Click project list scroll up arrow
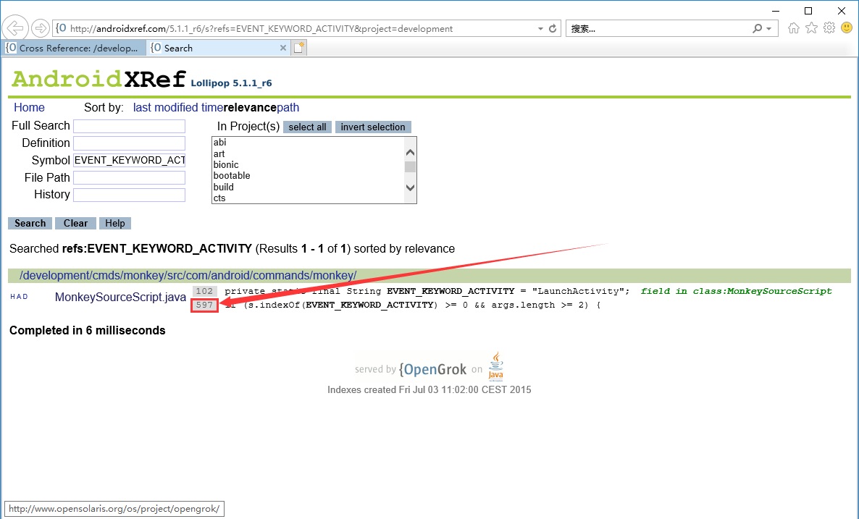Viewport: 859px width, 519px height. (x=410, y=153)
